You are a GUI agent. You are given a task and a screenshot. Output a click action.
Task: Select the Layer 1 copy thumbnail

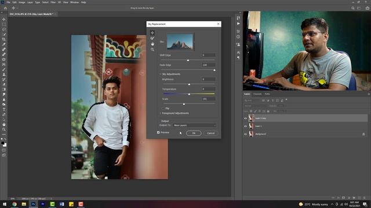251,118
